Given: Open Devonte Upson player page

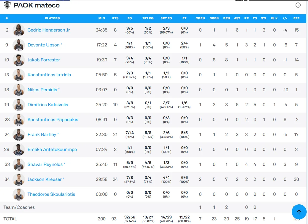Looking at the screenshot, I should pos(43,45).
